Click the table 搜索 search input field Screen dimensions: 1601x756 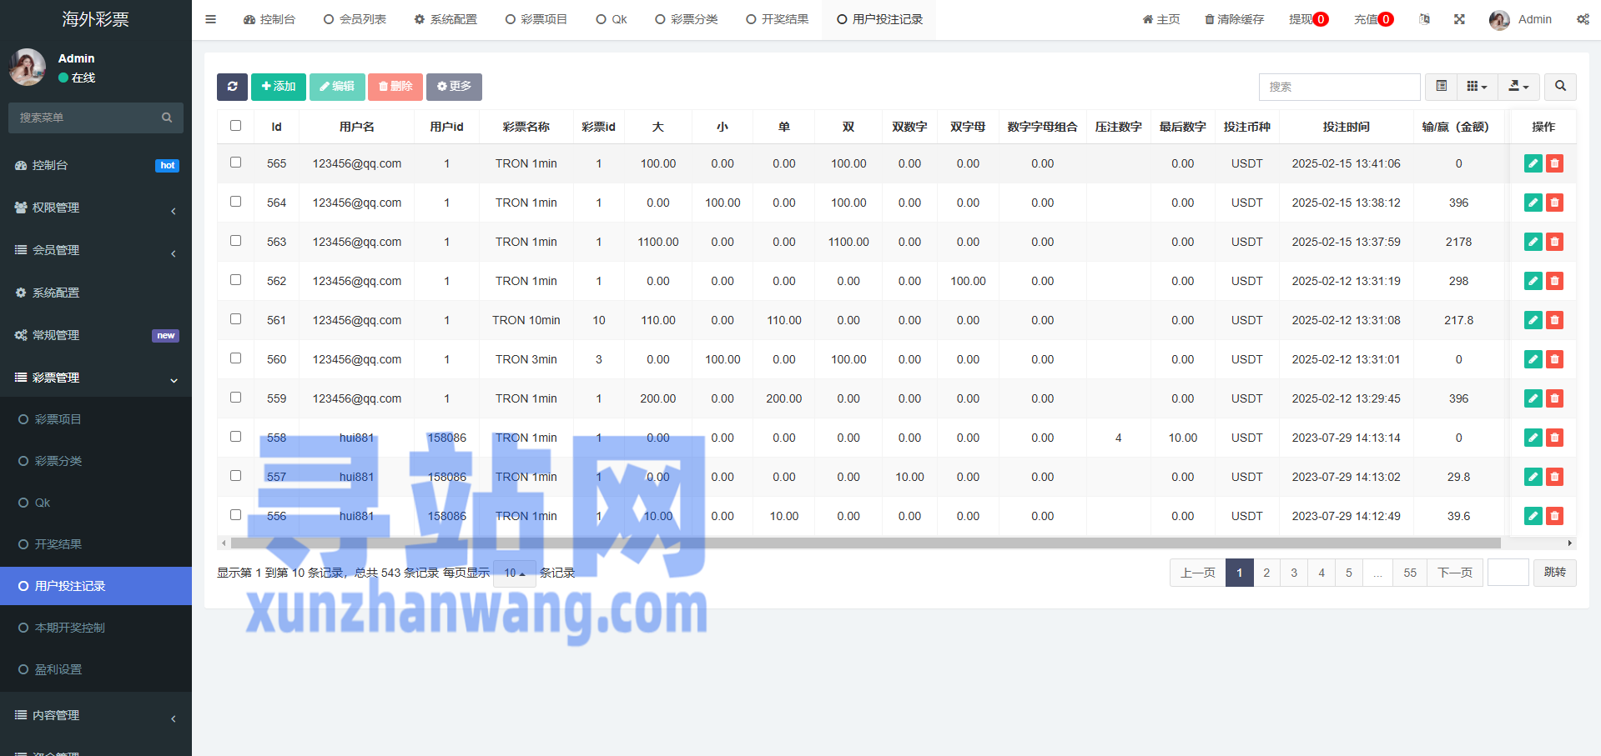point(1339,87)
